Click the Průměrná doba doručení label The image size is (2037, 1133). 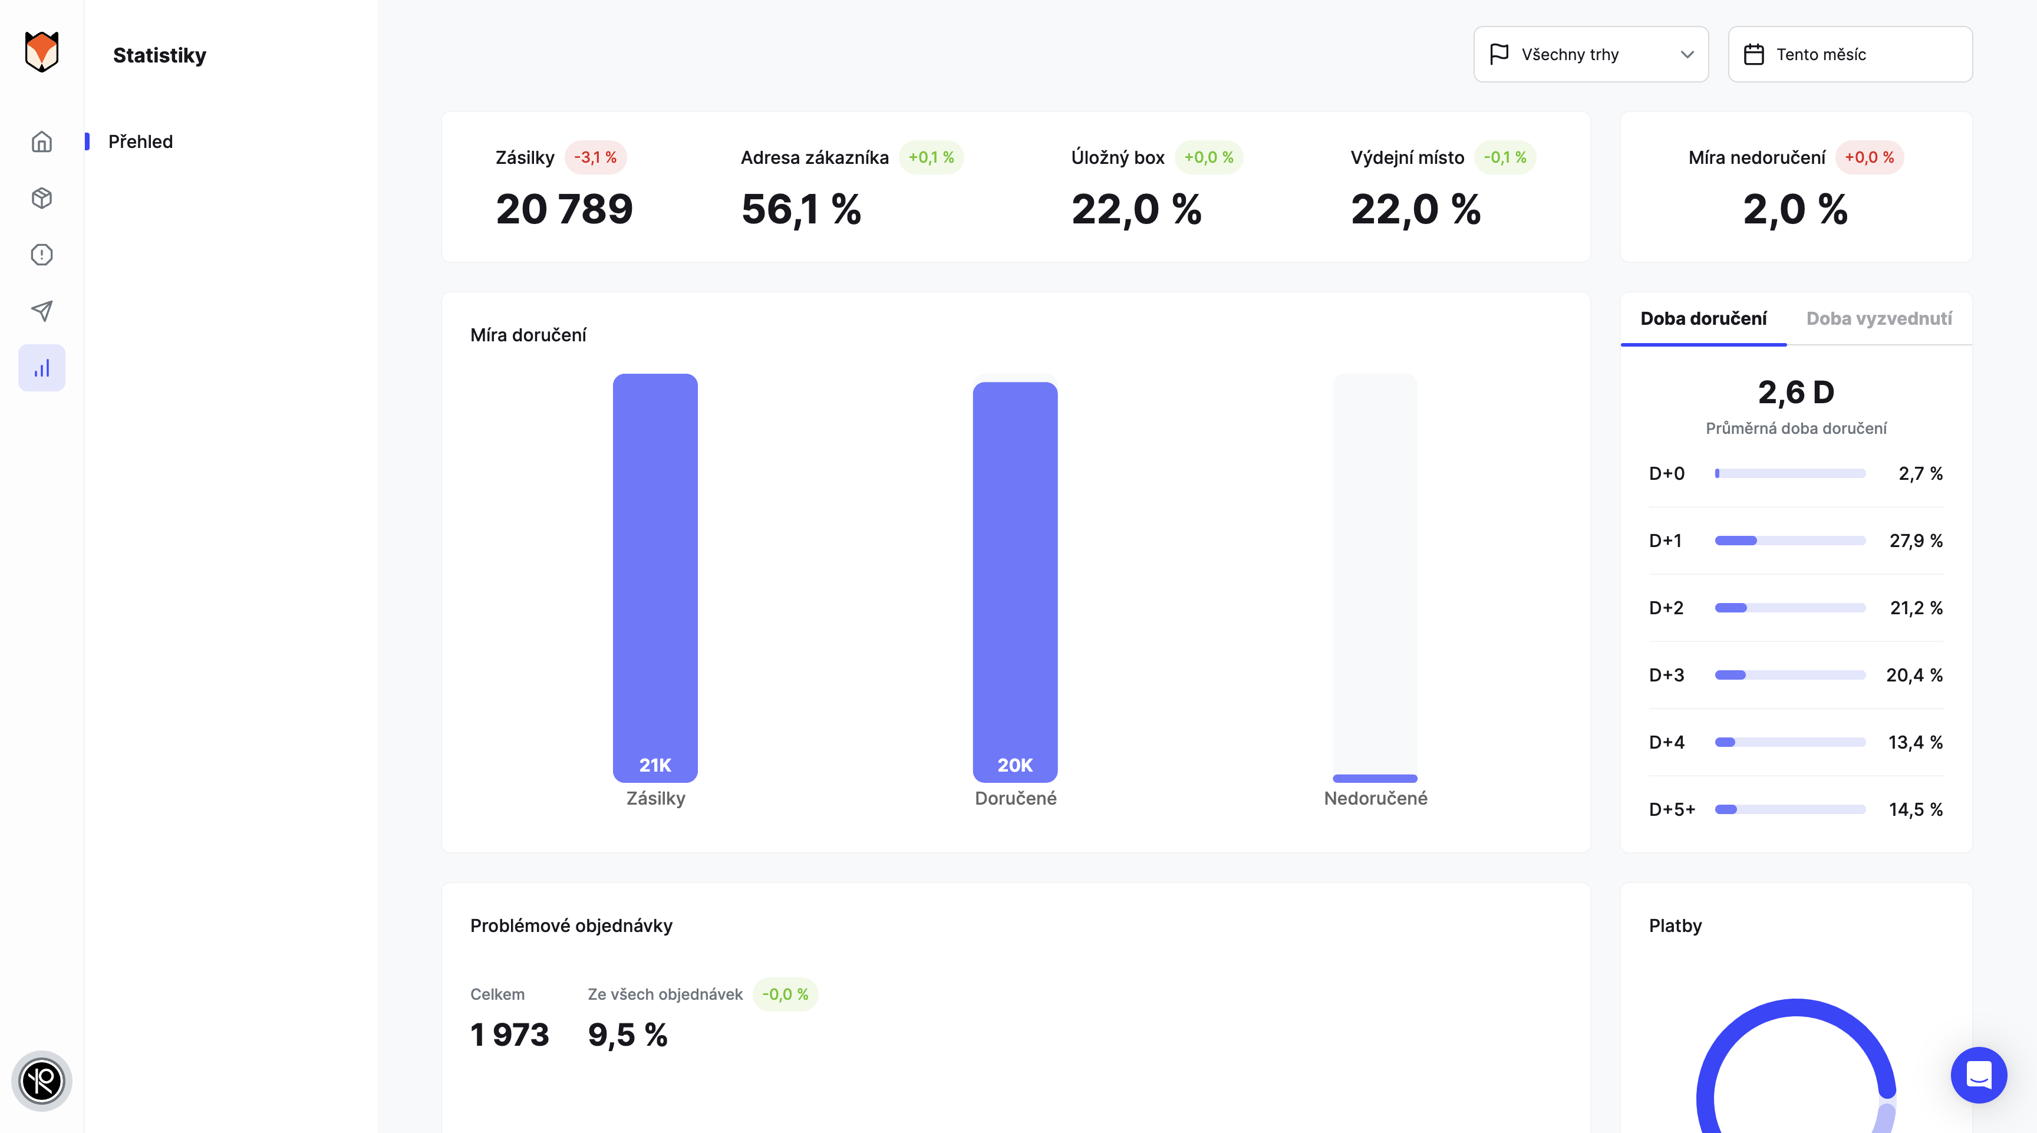pyautogui.click(x=1796, y=429)
